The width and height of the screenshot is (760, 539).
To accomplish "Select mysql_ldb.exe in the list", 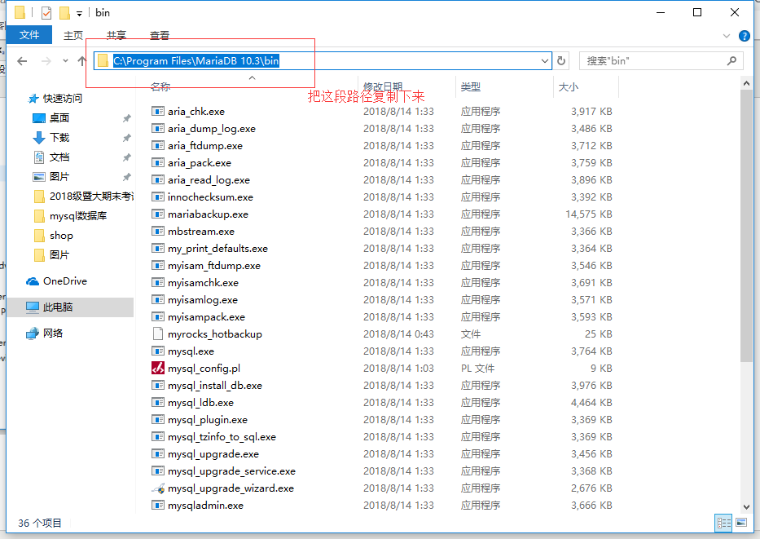I will 200,403.
